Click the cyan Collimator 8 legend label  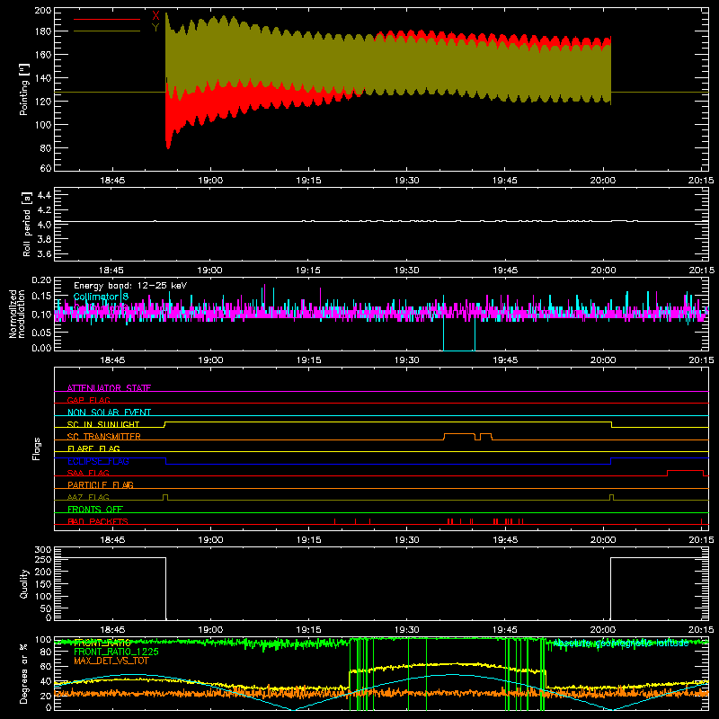(101, 297)
